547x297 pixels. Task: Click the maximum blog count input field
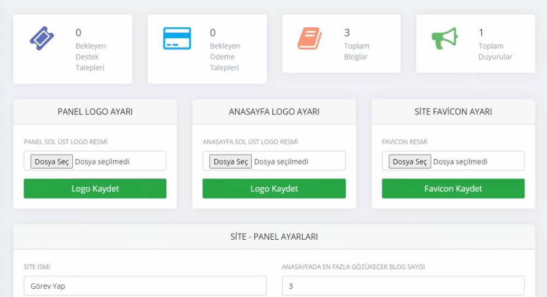click(x=403, y=286)
